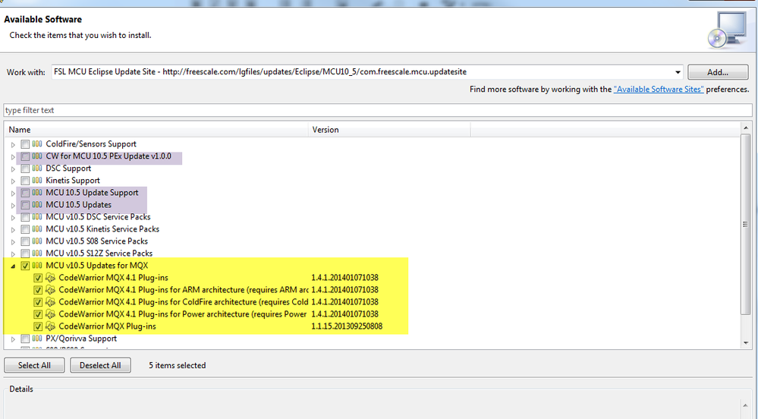Select version text 1.1.15.201309250808
This screenshot has width=758, height=419.
pos(347,326)
